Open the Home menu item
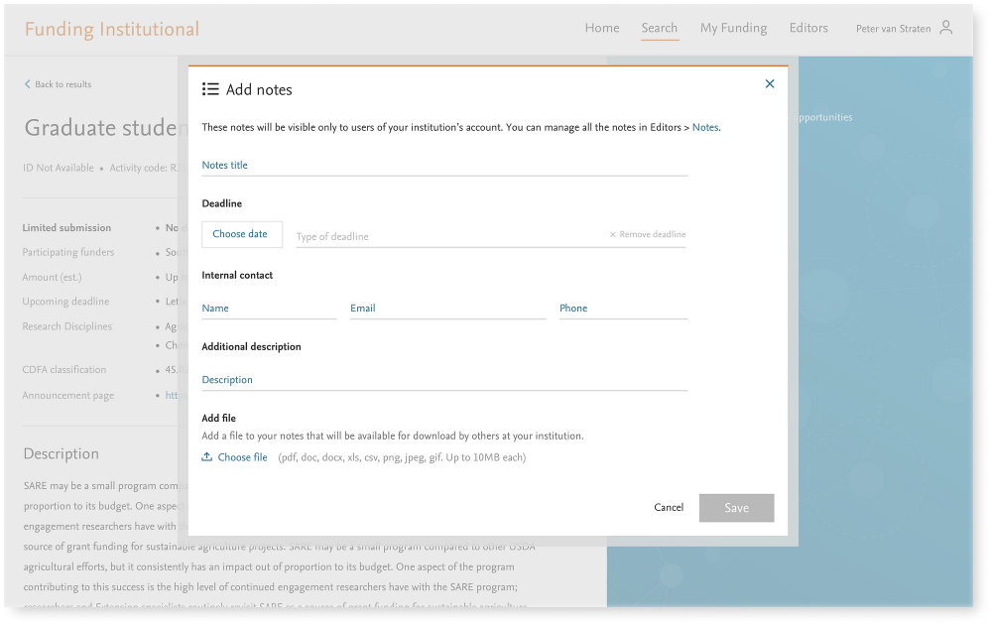This screenshot has height=625, width=991. (602, 28)
